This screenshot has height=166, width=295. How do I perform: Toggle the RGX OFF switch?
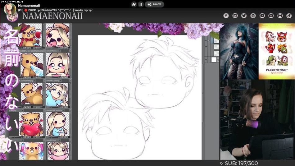pyautogui.click(x=154, y=4)
